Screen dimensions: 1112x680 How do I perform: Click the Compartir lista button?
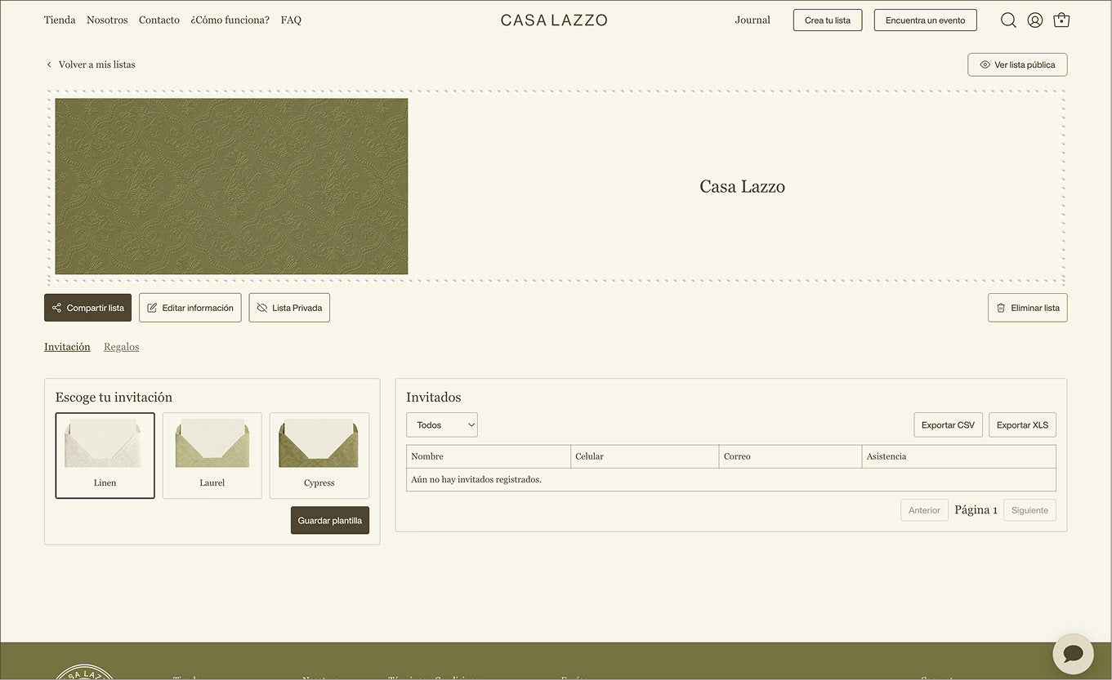[87, 308]
